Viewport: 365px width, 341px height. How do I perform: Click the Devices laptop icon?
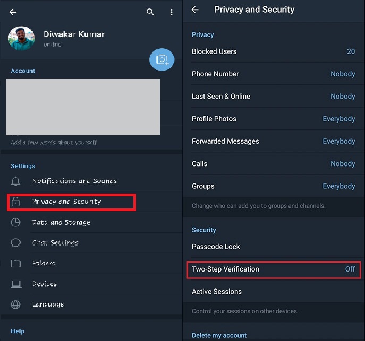(x=16, y=284)
